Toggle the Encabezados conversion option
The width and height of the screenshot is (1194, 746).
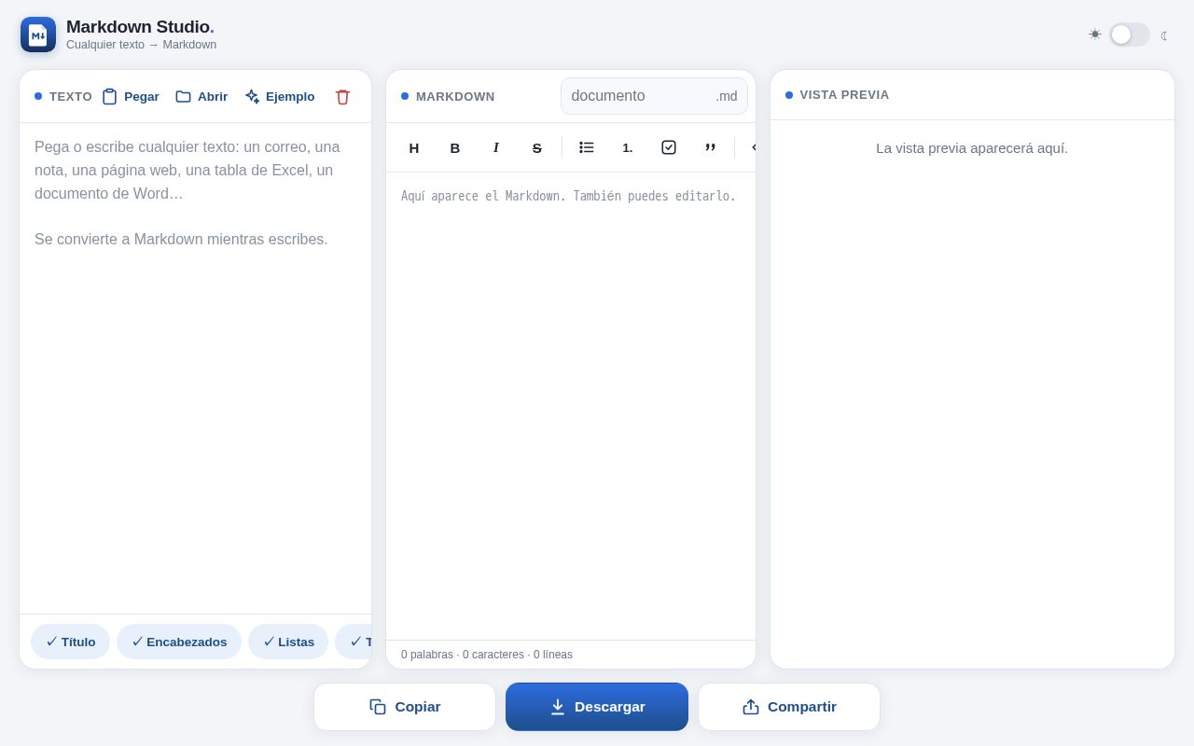tap(179, 642)
